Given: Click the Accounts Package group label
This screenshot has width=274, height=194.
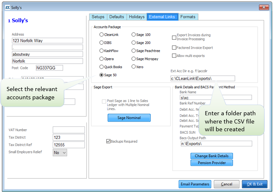Looking at the screenshot, I should [x=107, y=27].
